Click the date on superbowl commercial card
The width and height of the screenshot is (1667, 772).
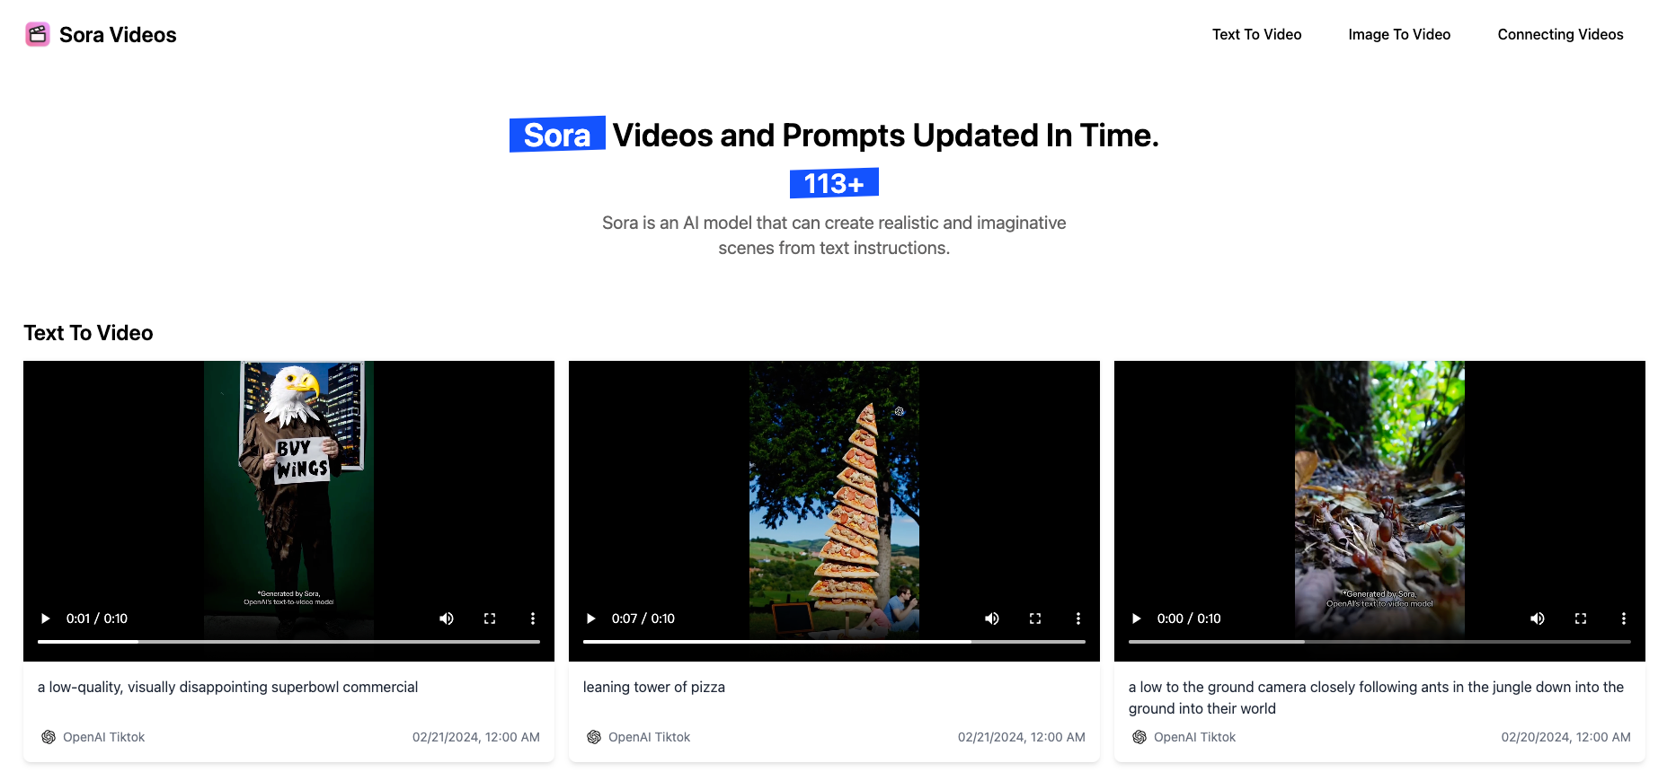(x=476, y=737)
